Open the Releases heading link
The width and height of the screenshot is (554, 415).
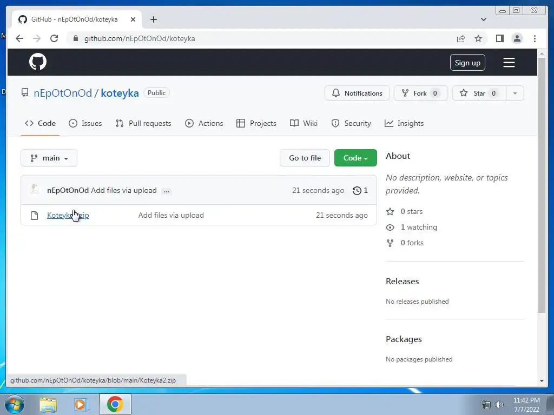point(402,281)
